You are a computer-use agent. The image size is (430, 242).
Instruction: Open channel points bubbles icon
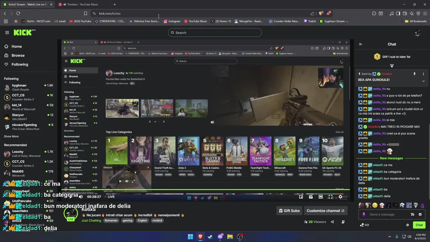tap(362, 225)
